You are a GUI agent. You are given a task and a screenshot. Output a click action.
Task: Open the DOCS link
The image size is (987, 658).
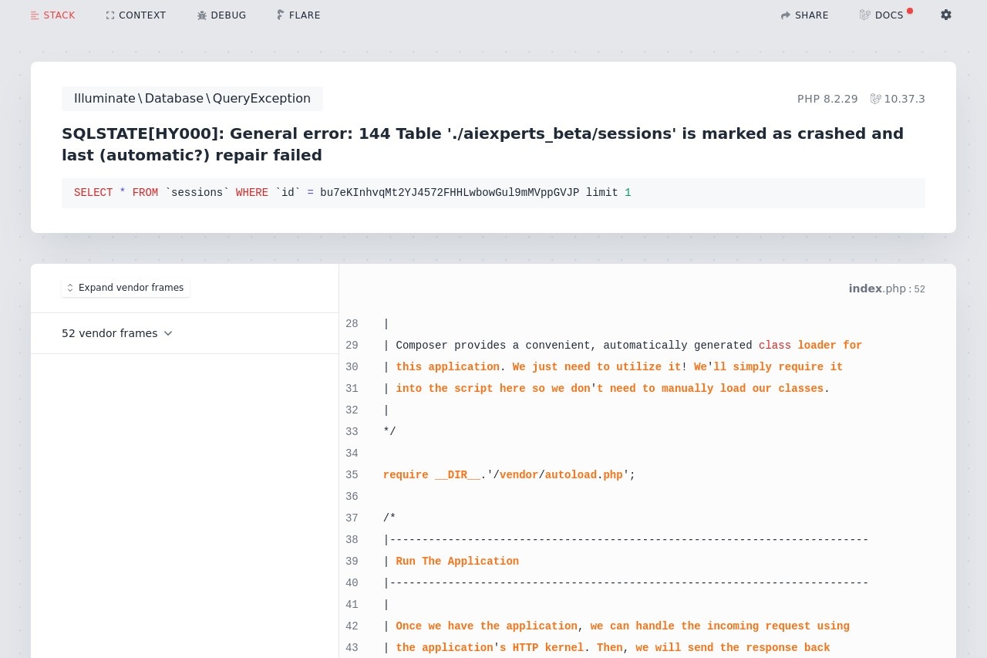881,15
